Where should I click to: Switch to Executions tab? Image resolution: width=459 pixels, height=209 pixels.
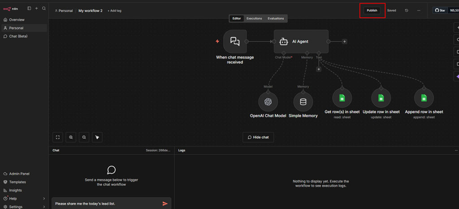tap(254, 18)
